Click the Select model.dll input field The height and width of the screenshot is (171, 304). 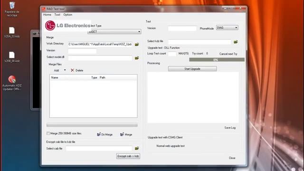100,58
